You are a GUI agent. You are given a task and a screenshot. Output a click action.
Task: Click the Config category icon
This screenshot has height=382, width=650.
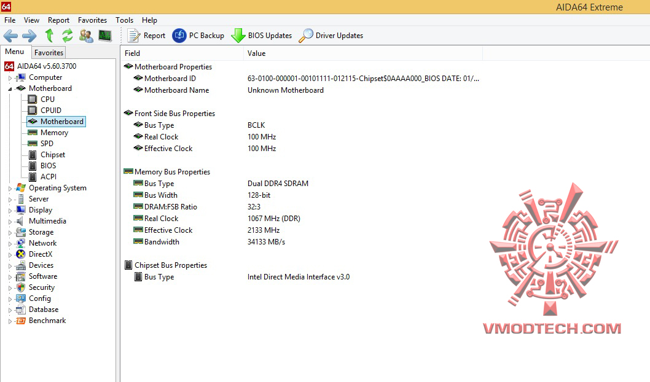[x=21, y=298]
